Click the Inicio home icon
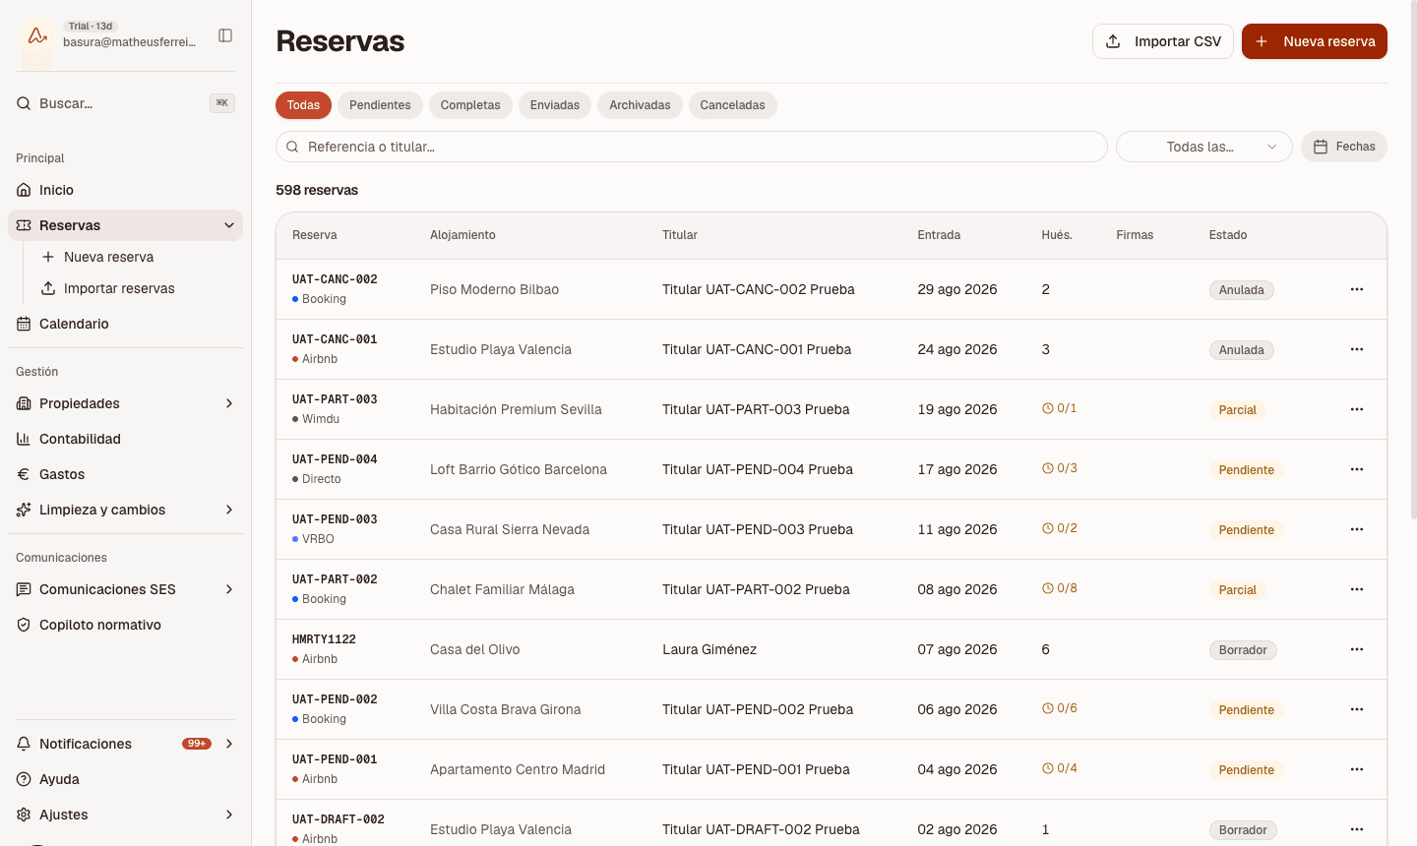 (x=24, y=190)
